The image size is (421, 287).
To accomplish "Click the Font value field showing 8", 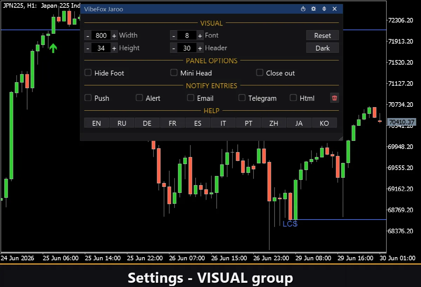I will click(x=187, y=35).
